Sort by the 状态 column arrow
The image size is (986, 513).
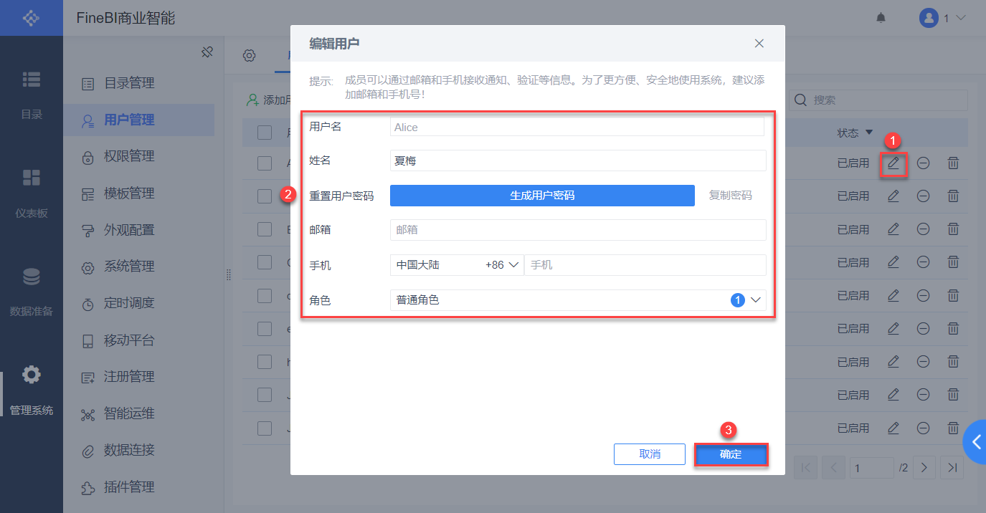869,133
